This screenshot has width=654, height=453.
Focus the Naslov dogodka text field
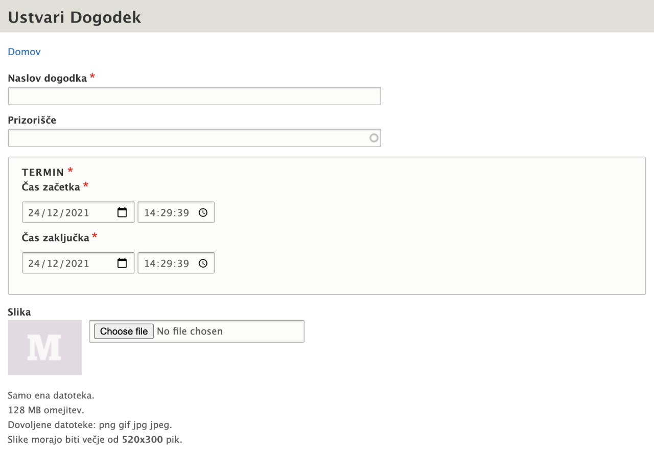194,96
